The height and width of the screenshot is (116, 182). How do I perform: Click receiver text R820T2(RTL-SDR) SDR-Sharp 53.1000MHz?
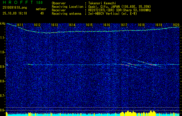[120, 10]
